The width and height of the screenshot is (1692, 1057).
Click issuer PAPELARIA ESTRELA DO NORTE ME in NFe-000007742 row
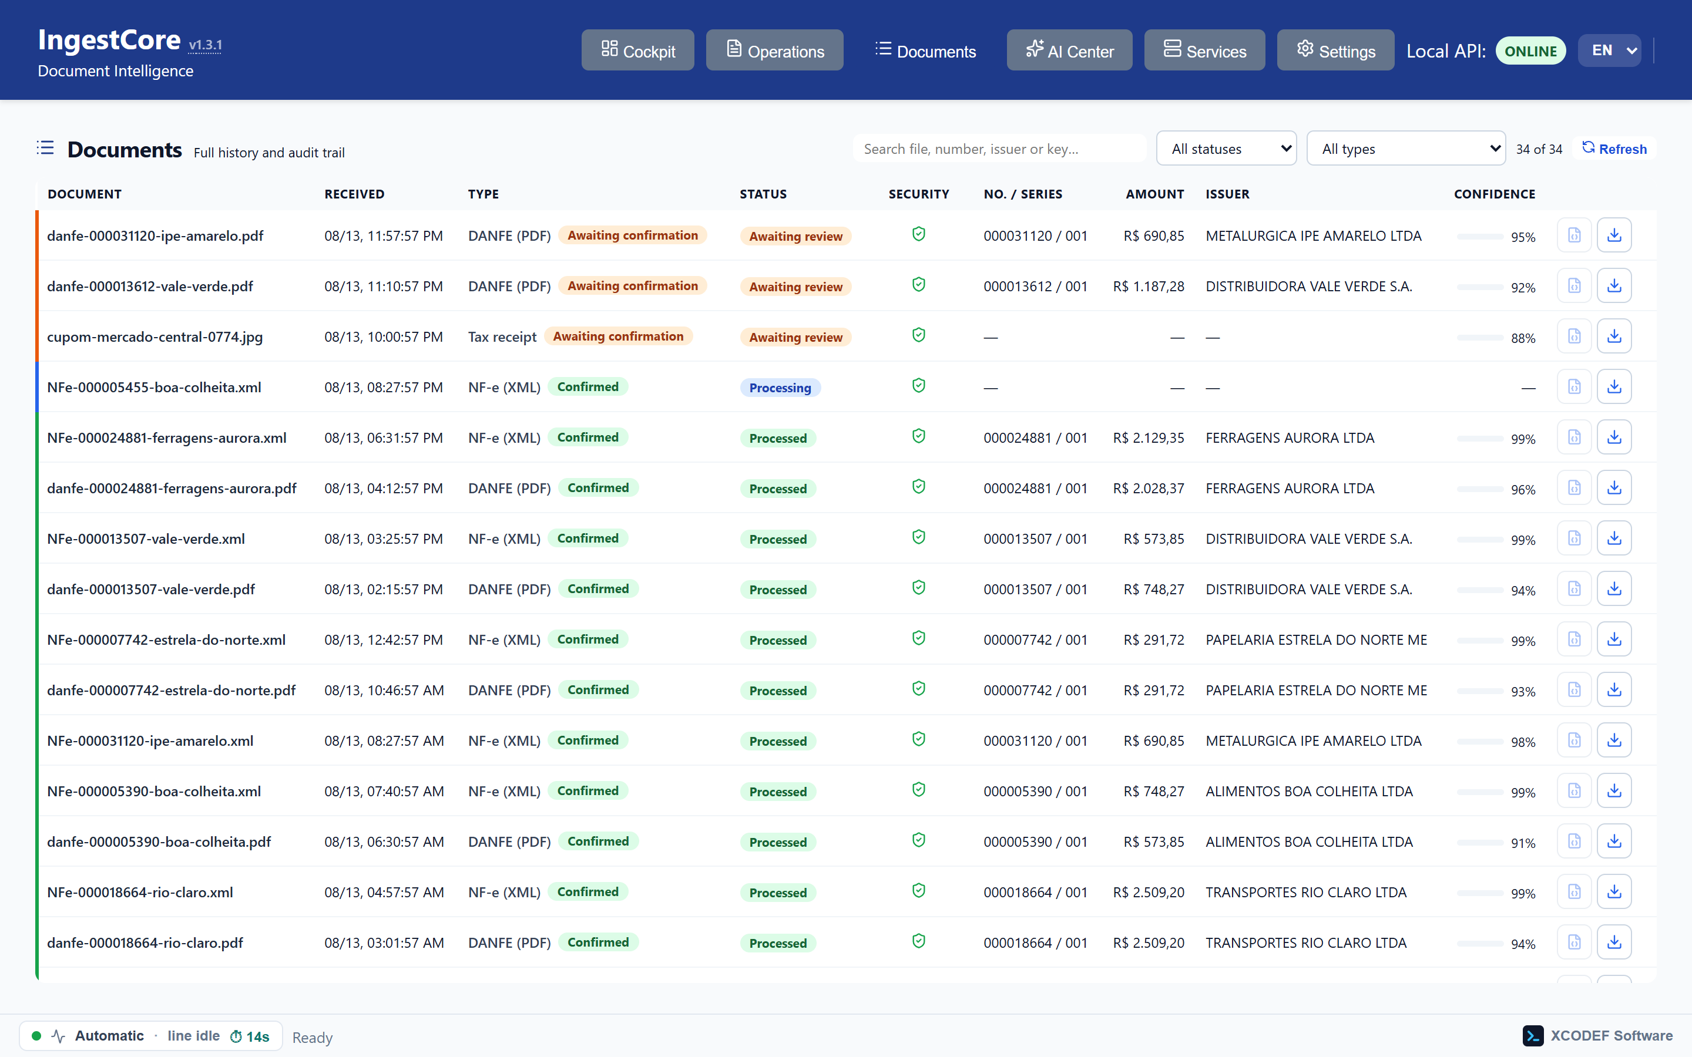point(1316,639)
